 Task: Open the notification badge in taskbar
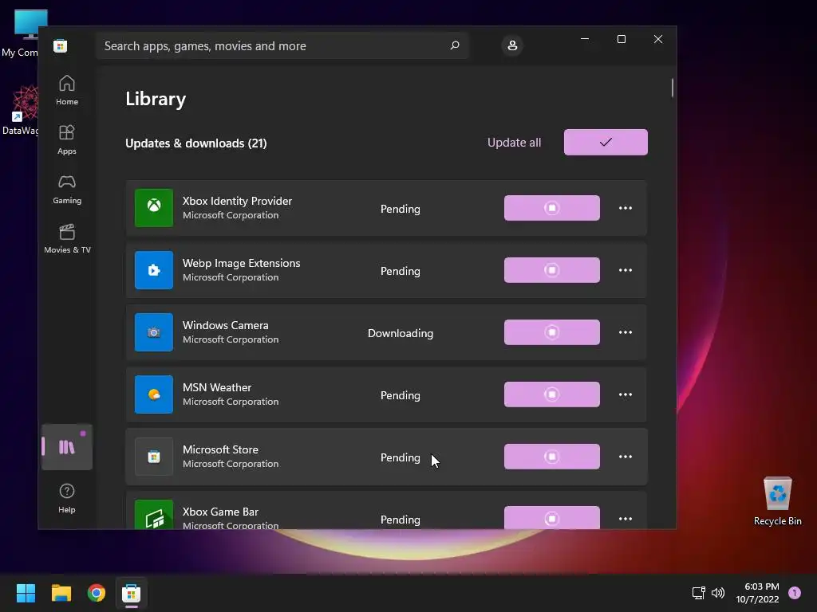pyautogui.click(x=795, y=593)
